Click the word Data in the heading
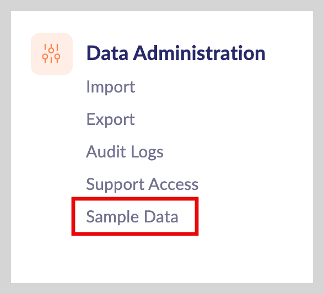 tap(107, 53)
